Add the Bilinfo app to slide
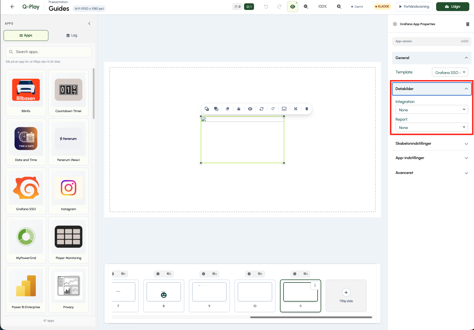Viewport: 474px width, 330px height. (26, 93)
